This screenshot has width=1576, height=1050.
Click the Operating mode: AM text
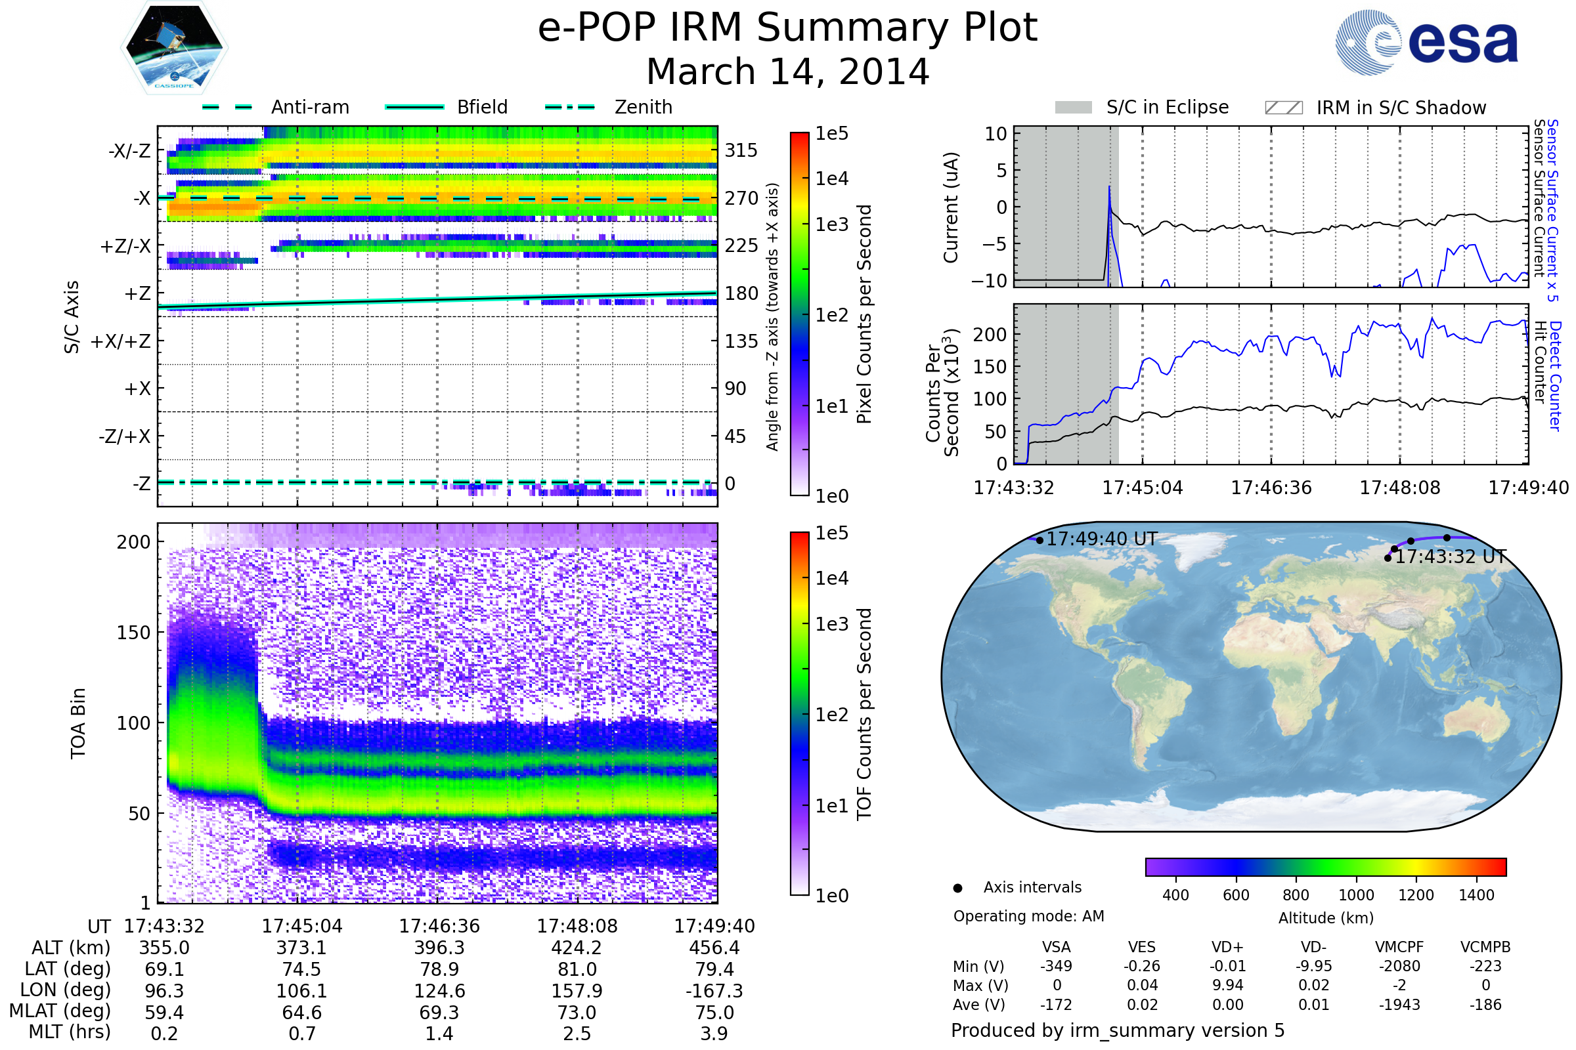[x=1028, y=916]
